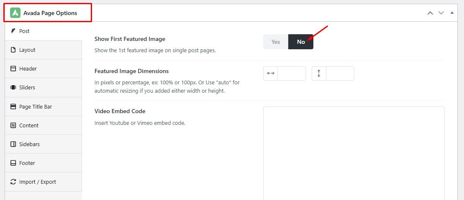
Task: Move Avada Page Options panel up
Action: point(430,13)
